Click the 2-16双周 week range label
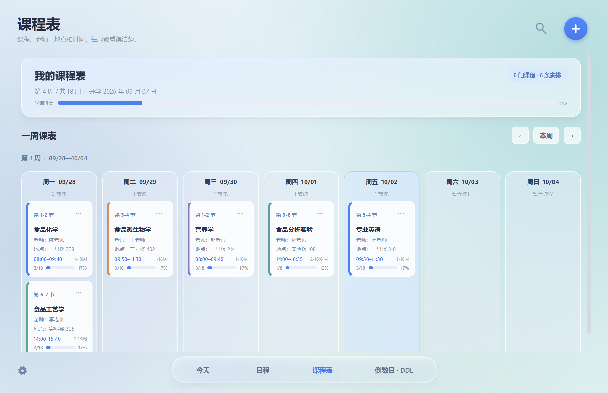Viewport: 608px width, 393px height. 319,259
